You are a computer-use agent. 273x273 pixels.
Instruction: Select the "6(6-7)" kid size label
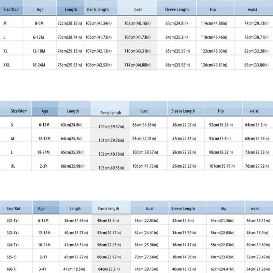(x=12, y=269)
